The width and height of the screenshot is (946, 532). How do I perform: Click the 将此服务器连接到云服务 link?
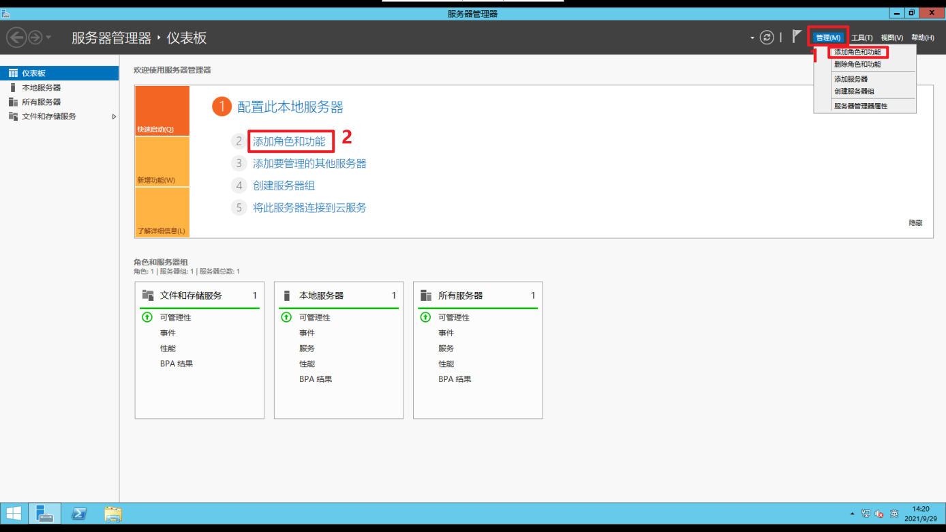pyautogui.click(x=309, y=207)
